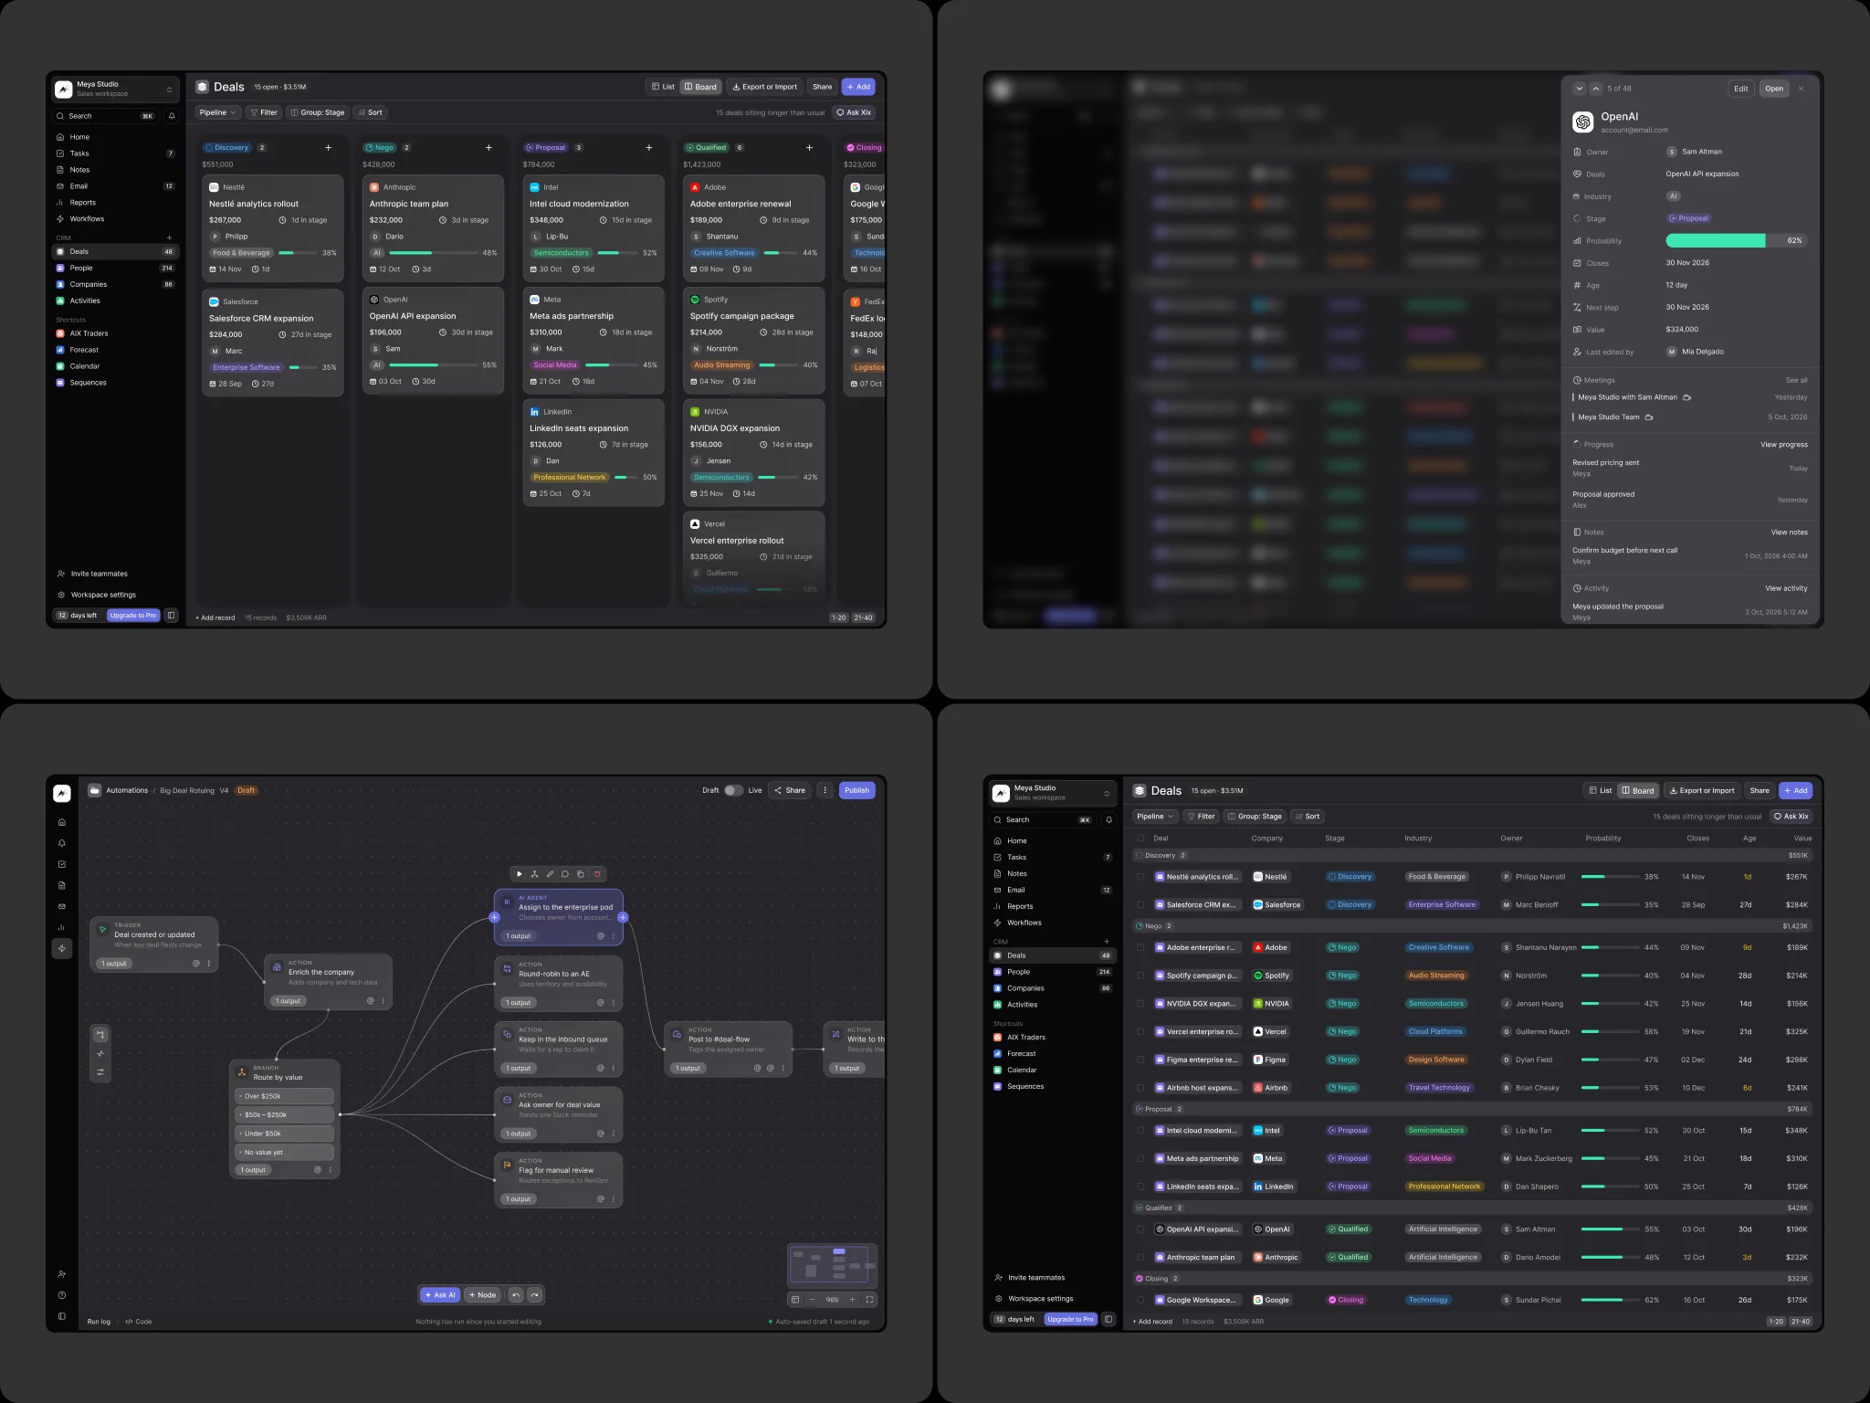Click View progress link in detail panel
This screenshot has width=1870, height=1403.
coord(1783,445)
